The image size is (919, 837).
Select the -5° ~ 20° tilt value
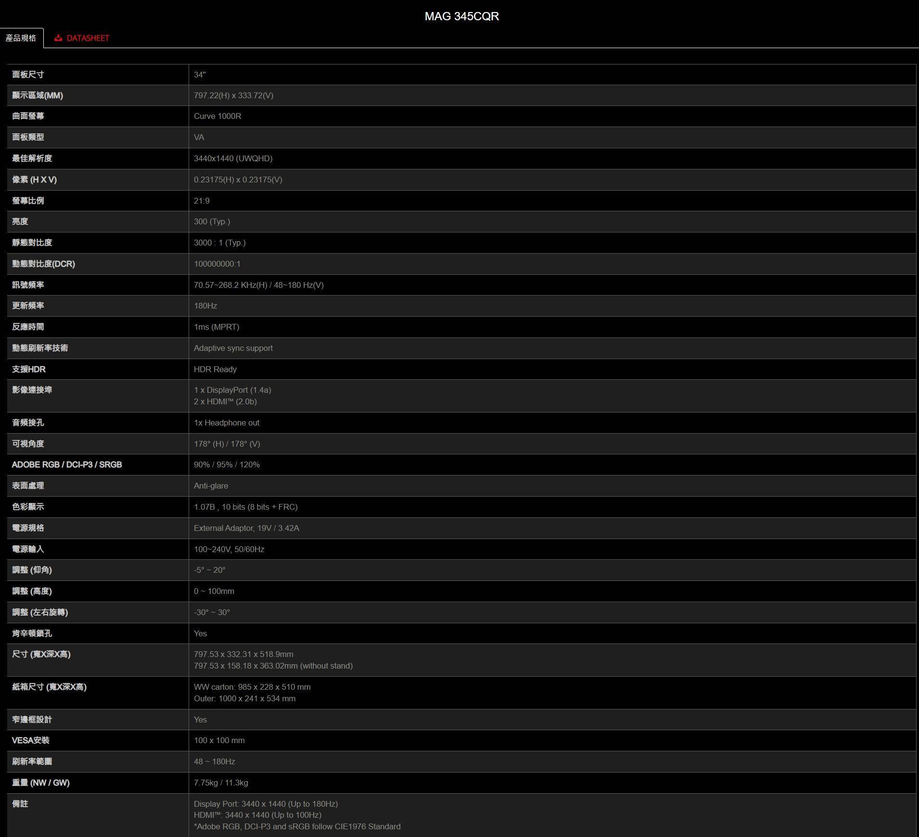(209, 570)
